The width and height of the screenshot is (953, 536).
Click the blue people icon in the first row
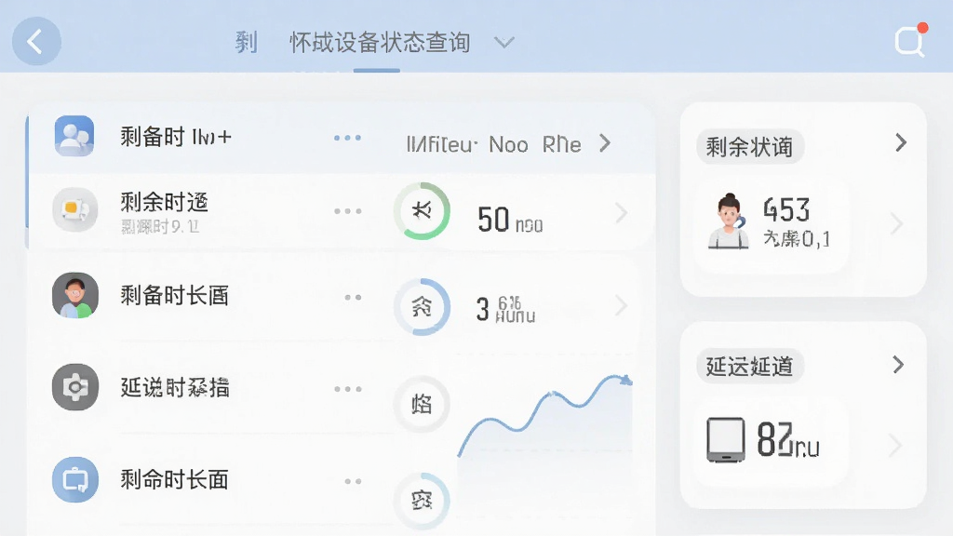74,136
